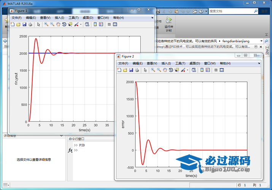Hide Plot Tools icon in Figure 1

tap(109, 24)
